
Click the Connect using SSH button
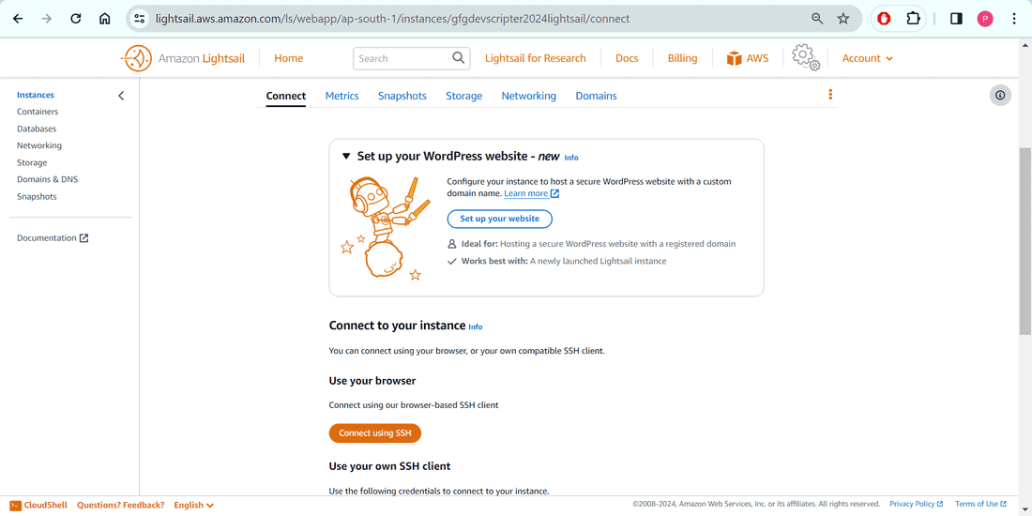(x=375, y=433)
